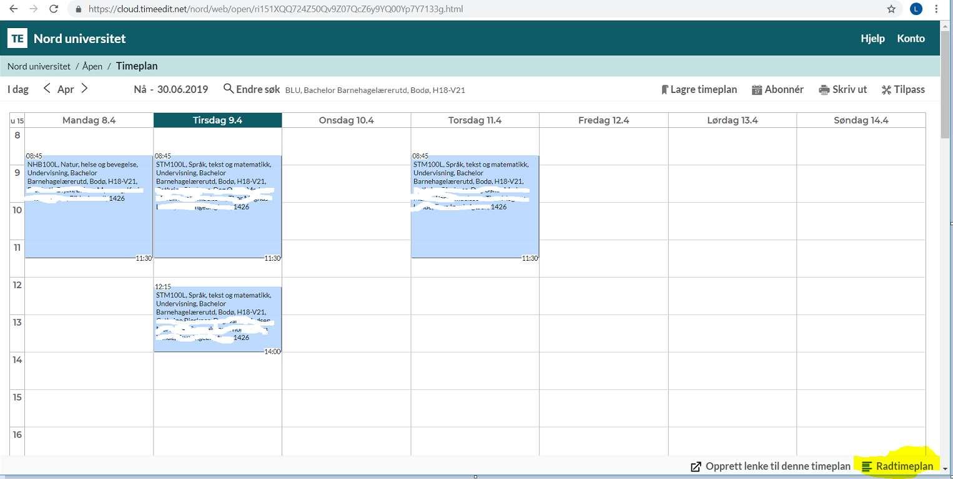Screen dimensions: 953x479
Task: Click the Chrome profile avatar icon
Action: [916, 9]
